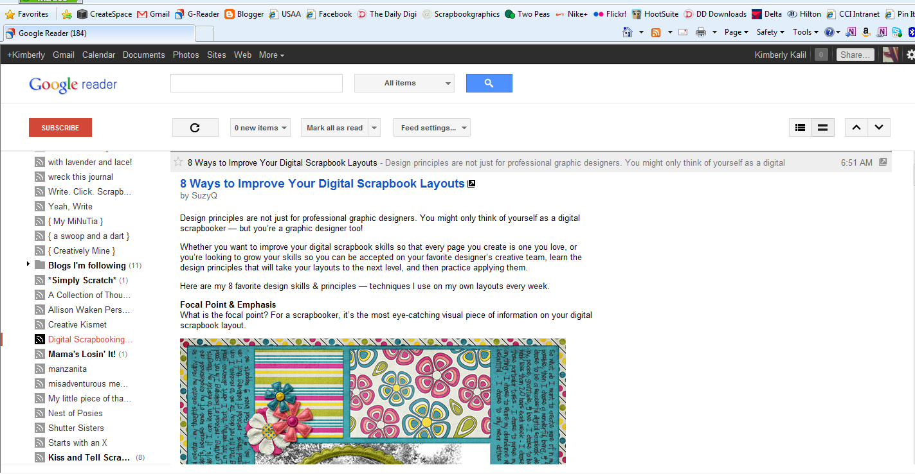Refresh the feed with the reload button
The height and width of the screenshot is (474, 915).
click(195, 128)
